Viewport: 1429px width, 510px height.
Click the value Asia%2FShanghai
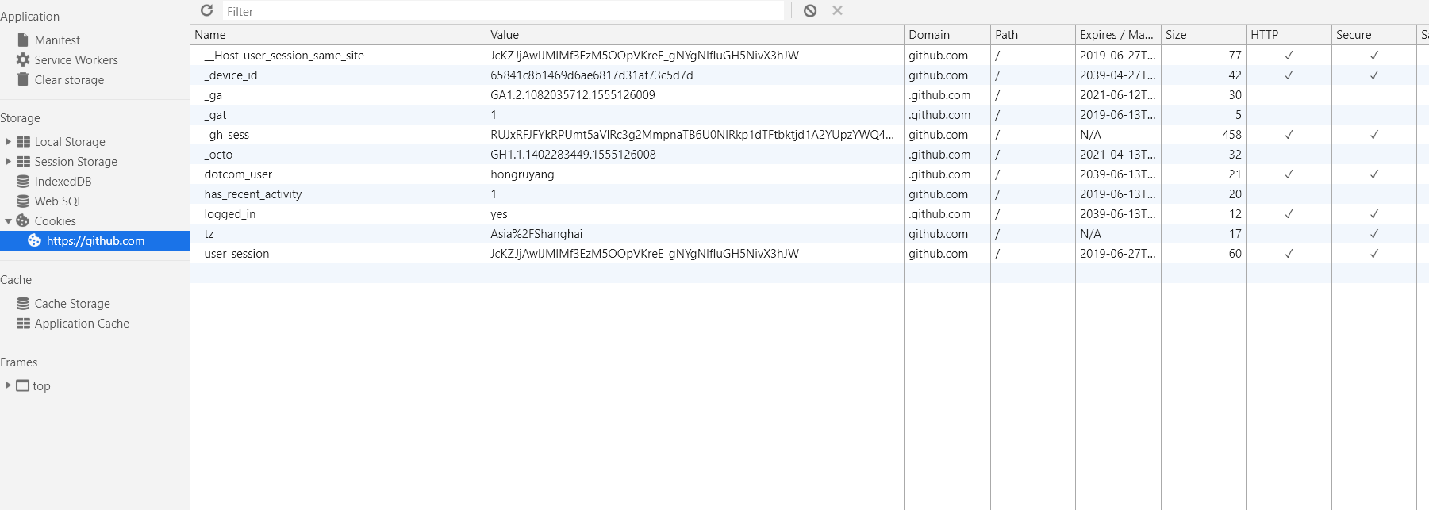coord(536,234)
